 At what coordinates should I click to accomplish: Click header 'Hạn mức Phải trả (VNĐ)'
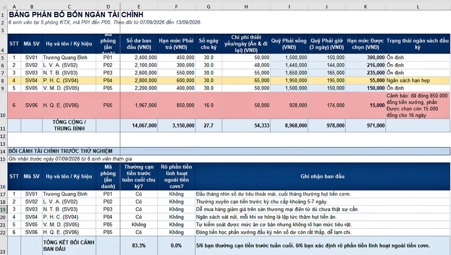(176, 44)
